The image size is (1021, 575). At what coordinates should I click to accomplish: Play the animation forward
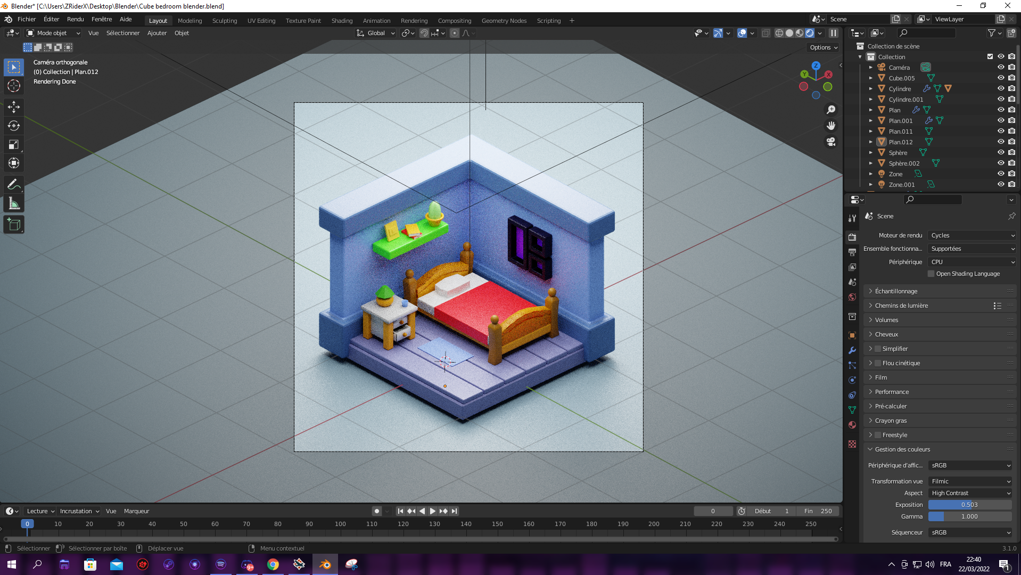point(432,511)
